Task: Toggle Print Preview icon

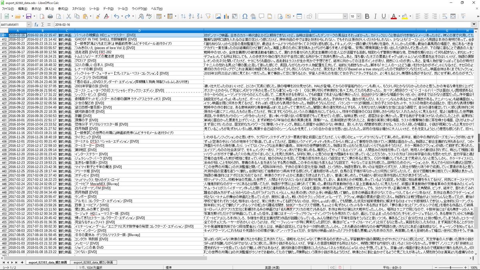Action: 58,16
